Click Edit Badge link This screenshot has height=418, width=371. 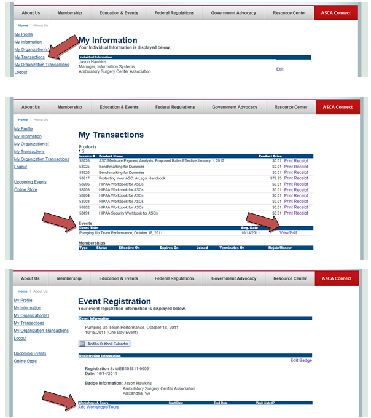coord(301,360)
